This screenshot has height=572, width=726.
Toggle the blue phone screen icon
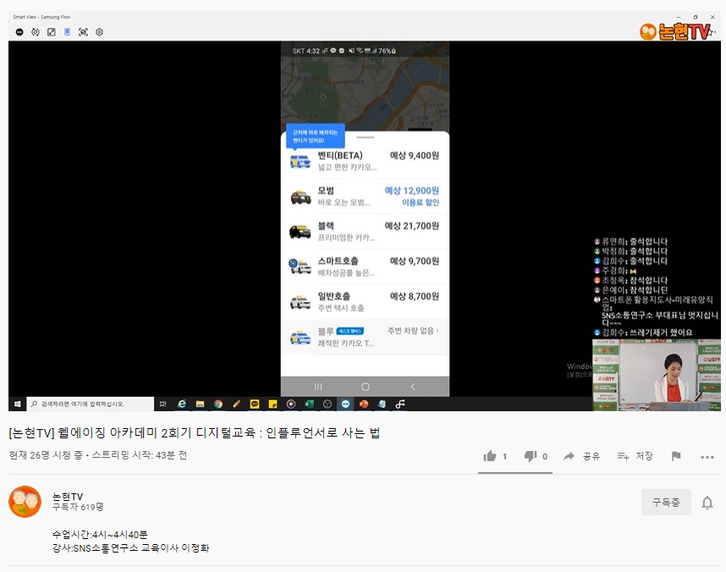(x=67, y=32)
